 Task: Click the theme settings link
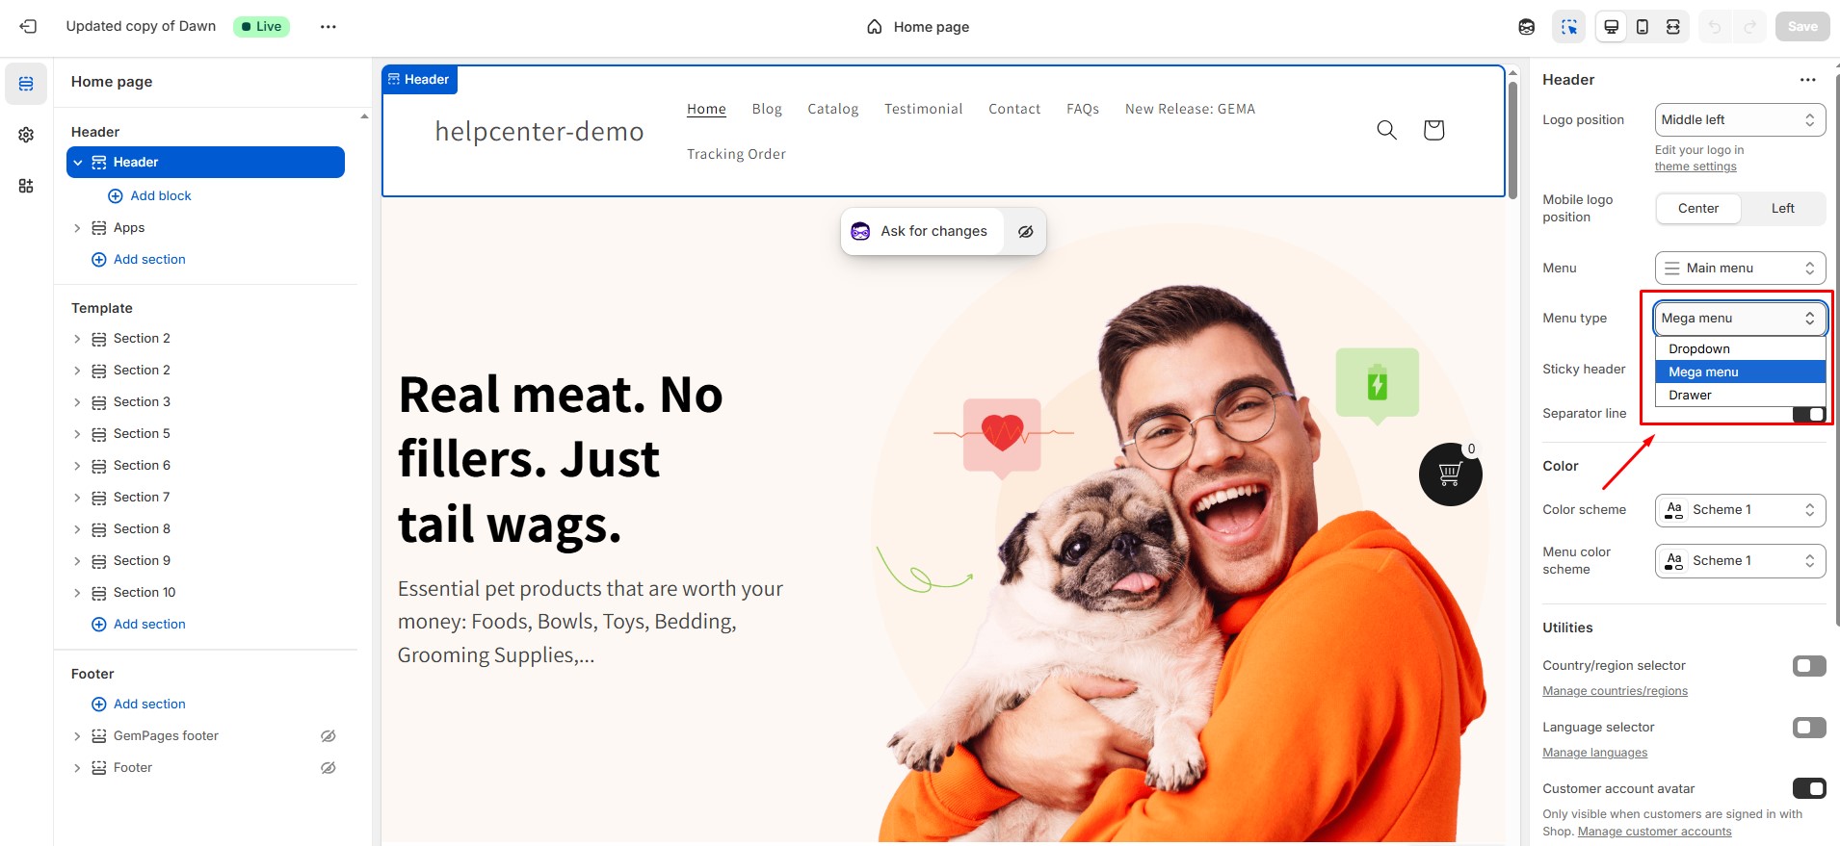1695,167
